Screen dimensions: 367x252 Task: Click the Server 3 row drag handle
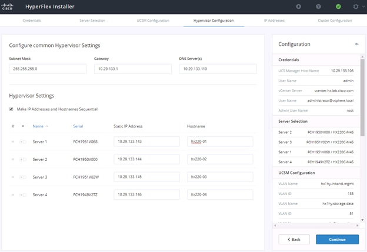(x=13, y=177)
